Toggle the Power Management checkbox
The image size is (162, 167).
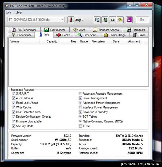[80, 98]
